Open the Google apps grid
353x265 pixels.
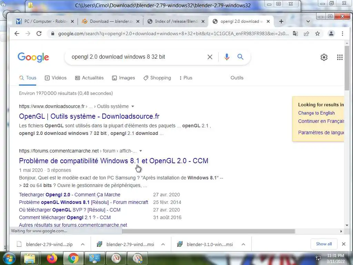pos(340,57)
